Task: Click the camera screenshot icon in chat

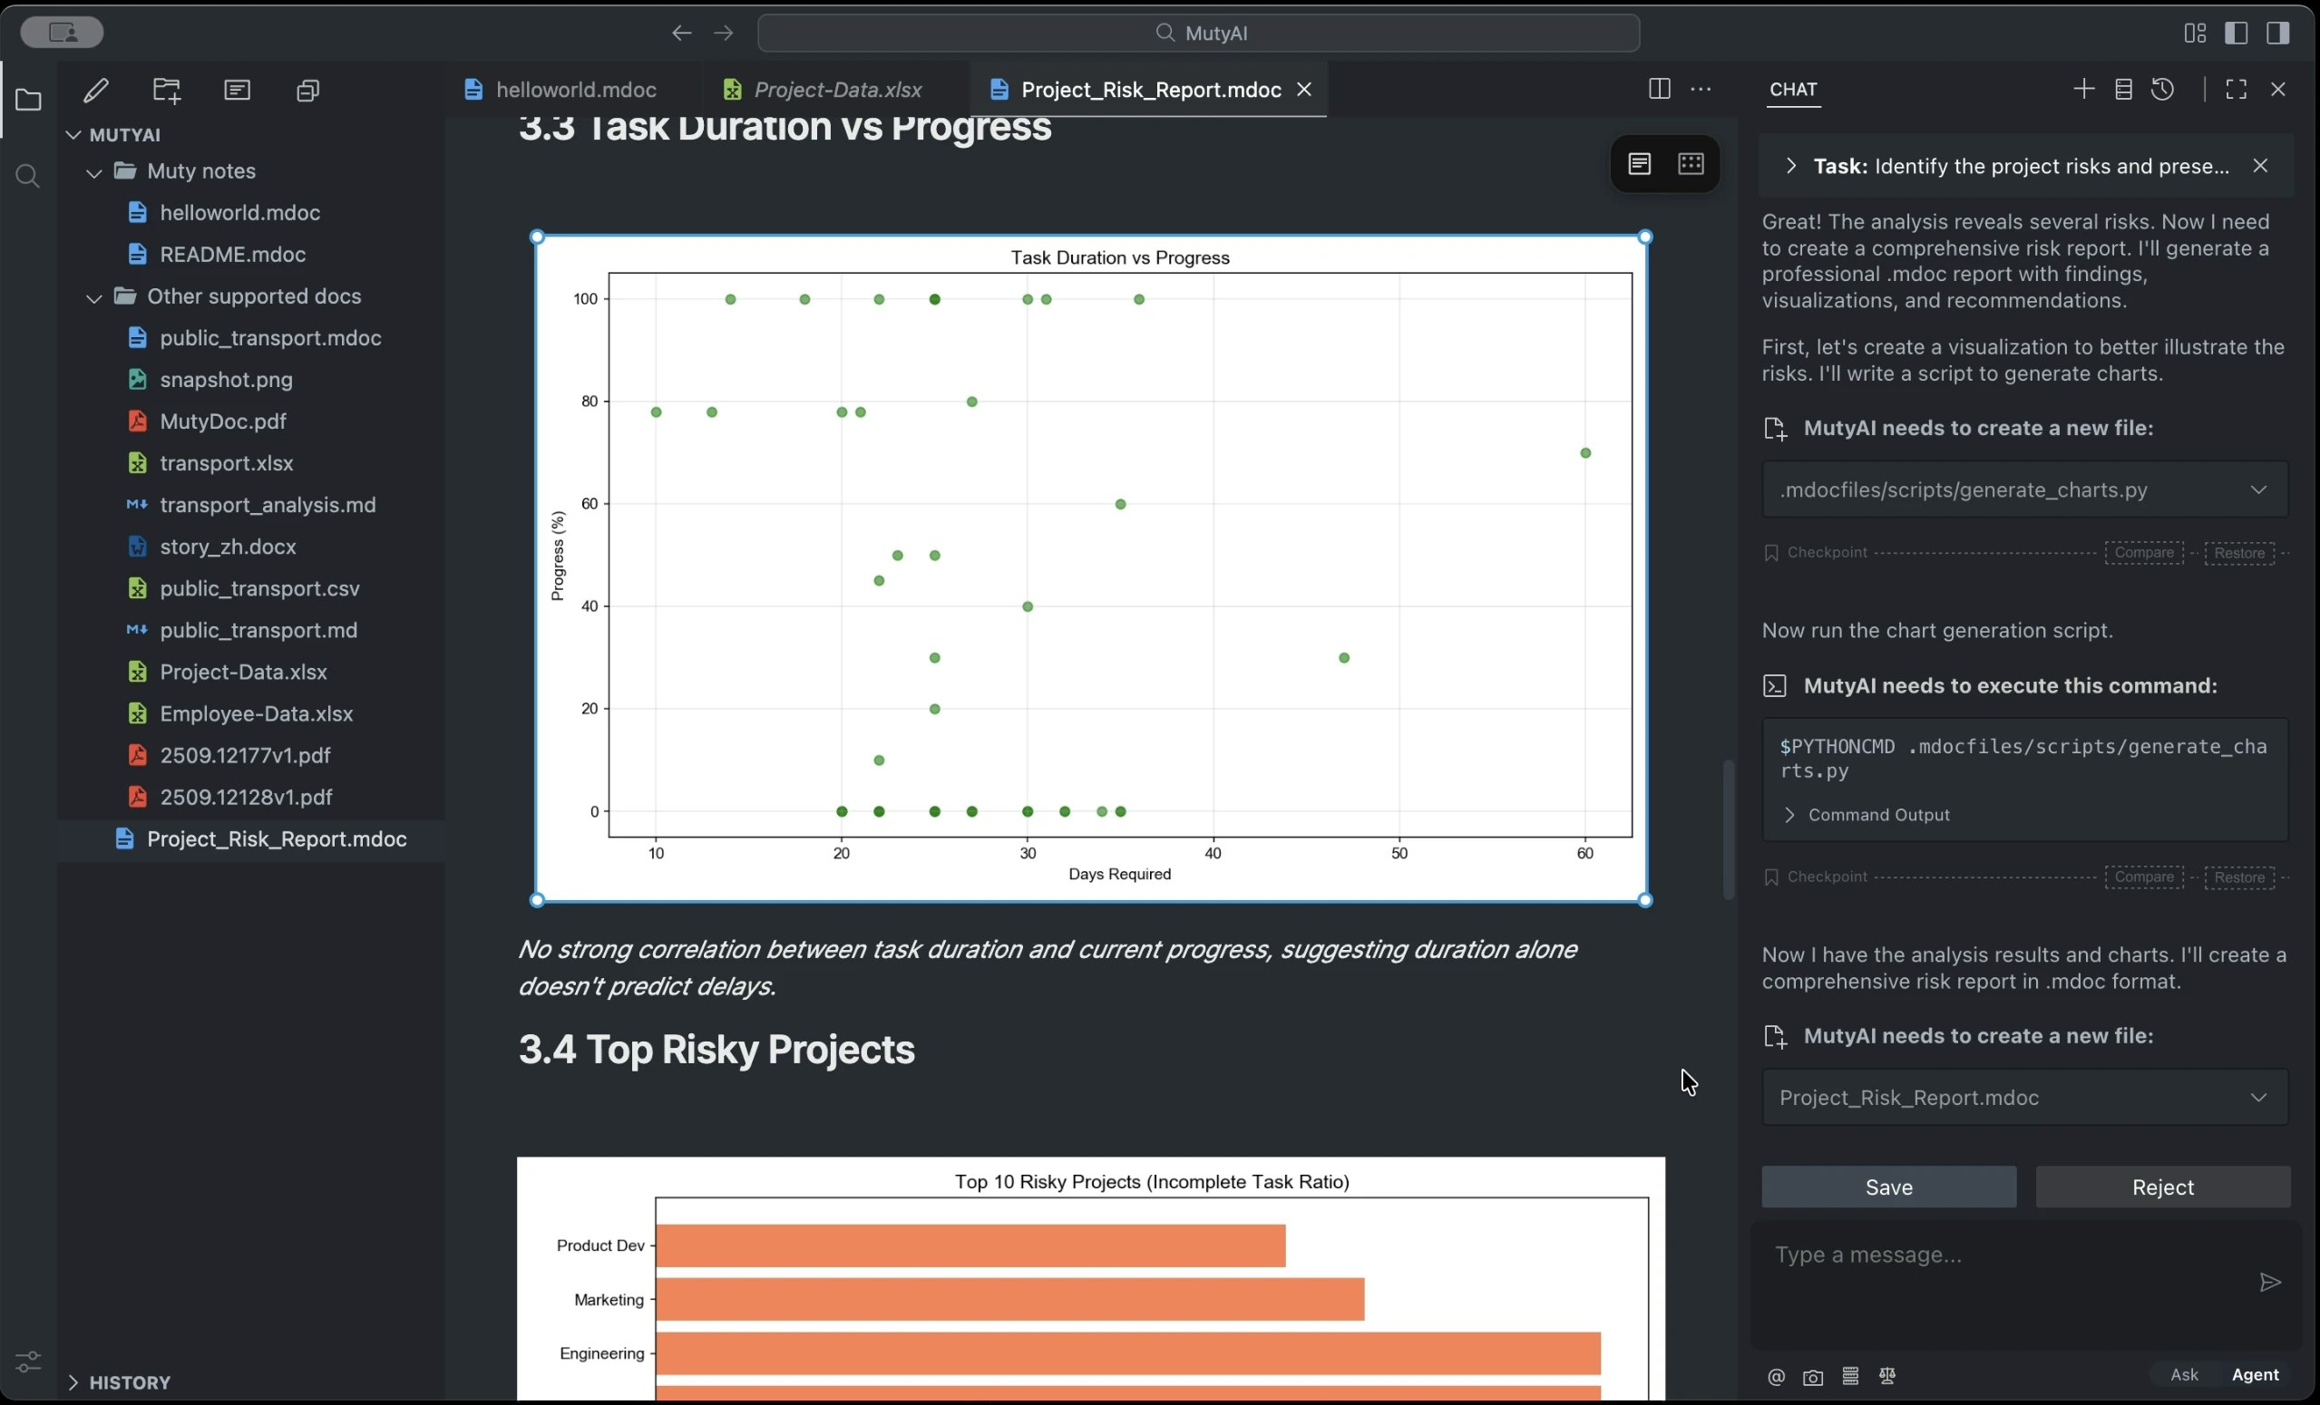Action: (x=1812, y=1377)
